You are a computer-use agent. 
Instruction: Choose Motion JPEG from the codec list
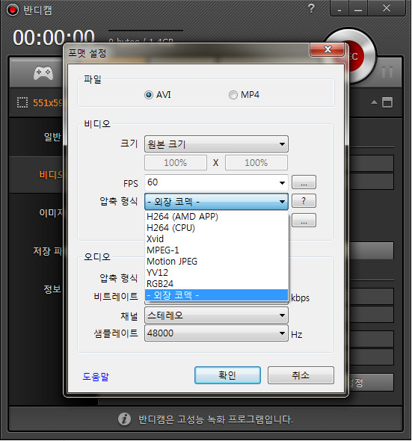pyautogui.click(x=216, y=262)
